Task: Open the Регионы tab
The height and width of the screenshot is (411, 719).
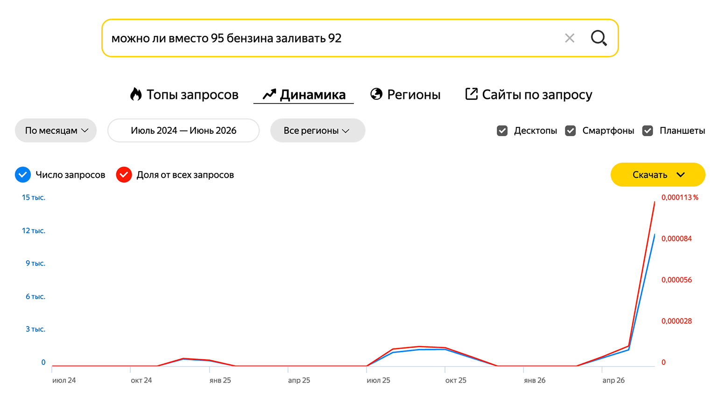Action: [x=405, y=95]
